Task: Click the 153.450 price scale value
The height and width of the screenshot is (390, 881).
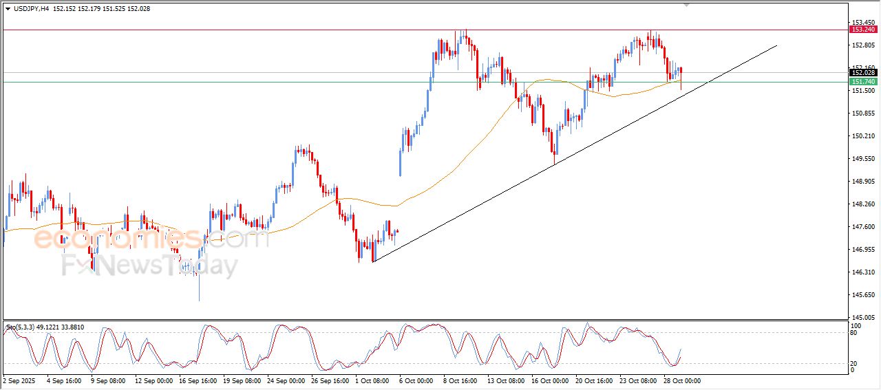Action: click(x=863, y=23)
